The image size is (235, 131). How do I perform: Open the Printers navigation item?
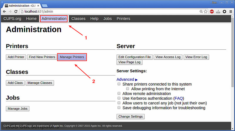tap(123, 19)
